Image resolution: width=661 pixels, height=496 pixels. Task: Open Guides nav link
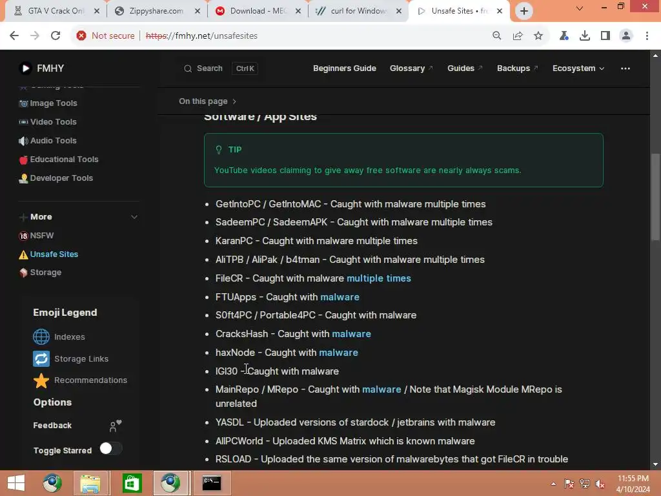pyautogui.click(x=465, y=68)
